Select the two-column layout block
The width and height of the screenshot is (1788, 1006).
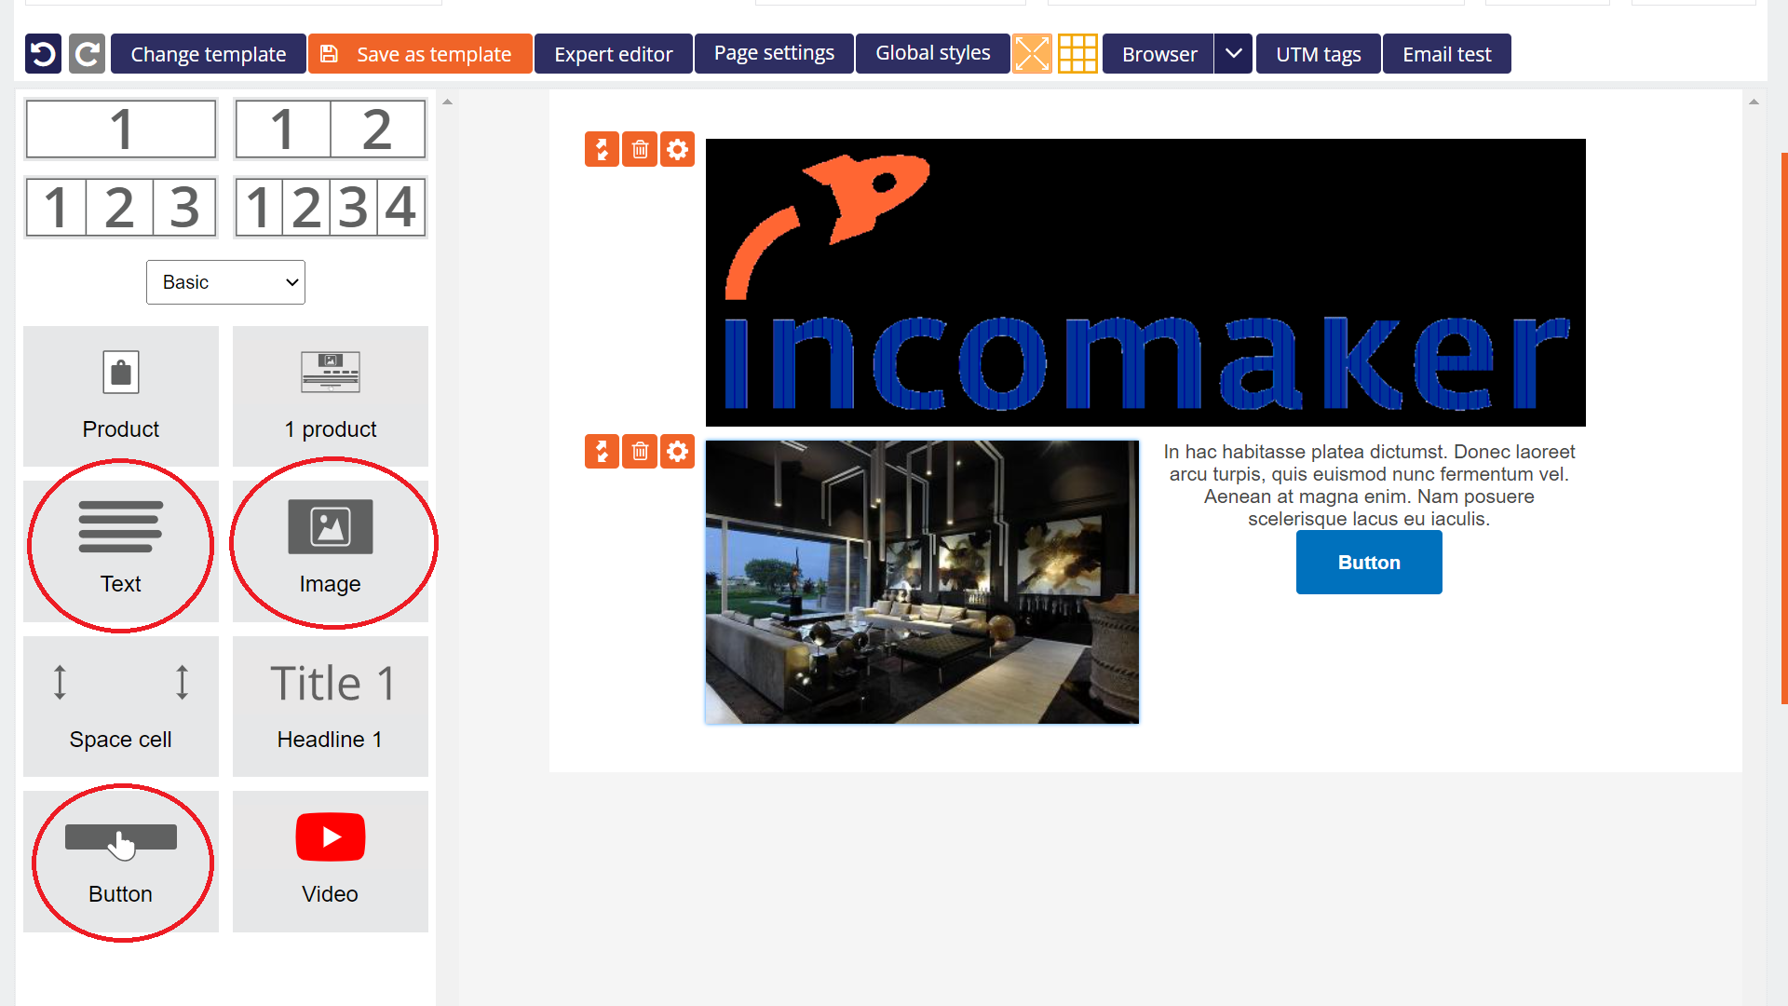coord(331,129)
